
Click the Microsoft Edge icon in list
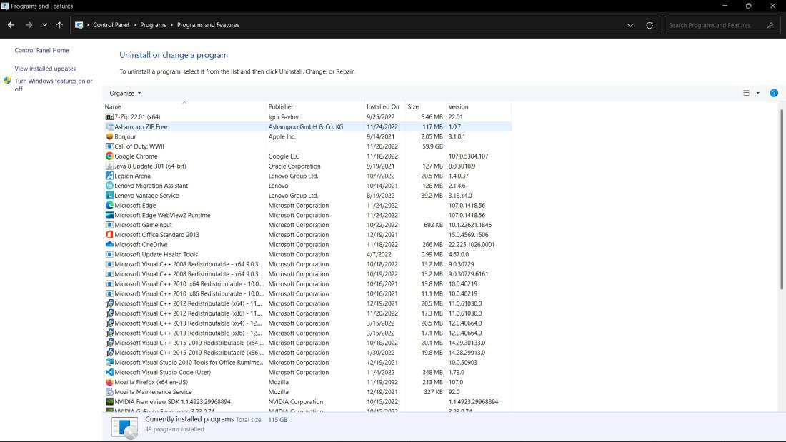(109, 205)
